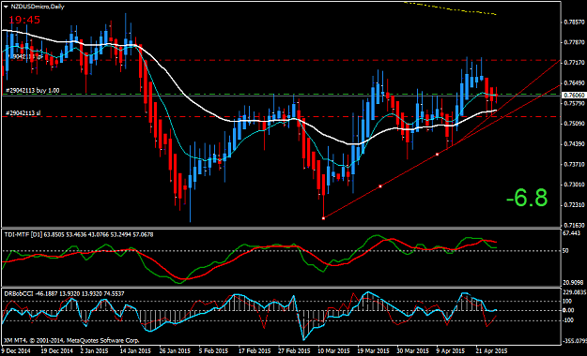Click the 27 Feb 2015 date label
The image size is (587, 356).
[x=294, y=350]
